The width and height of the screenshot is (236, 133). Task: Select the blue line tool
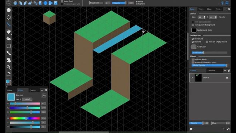coord(8,24)
